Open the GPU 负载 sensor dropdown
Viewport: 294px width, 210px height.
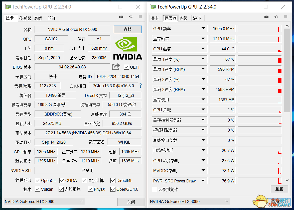click(x=203, y=110)
